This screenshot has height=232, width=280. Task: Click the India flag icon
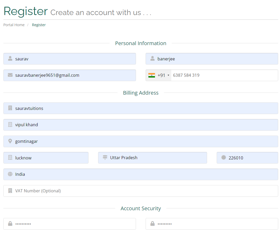152,75
